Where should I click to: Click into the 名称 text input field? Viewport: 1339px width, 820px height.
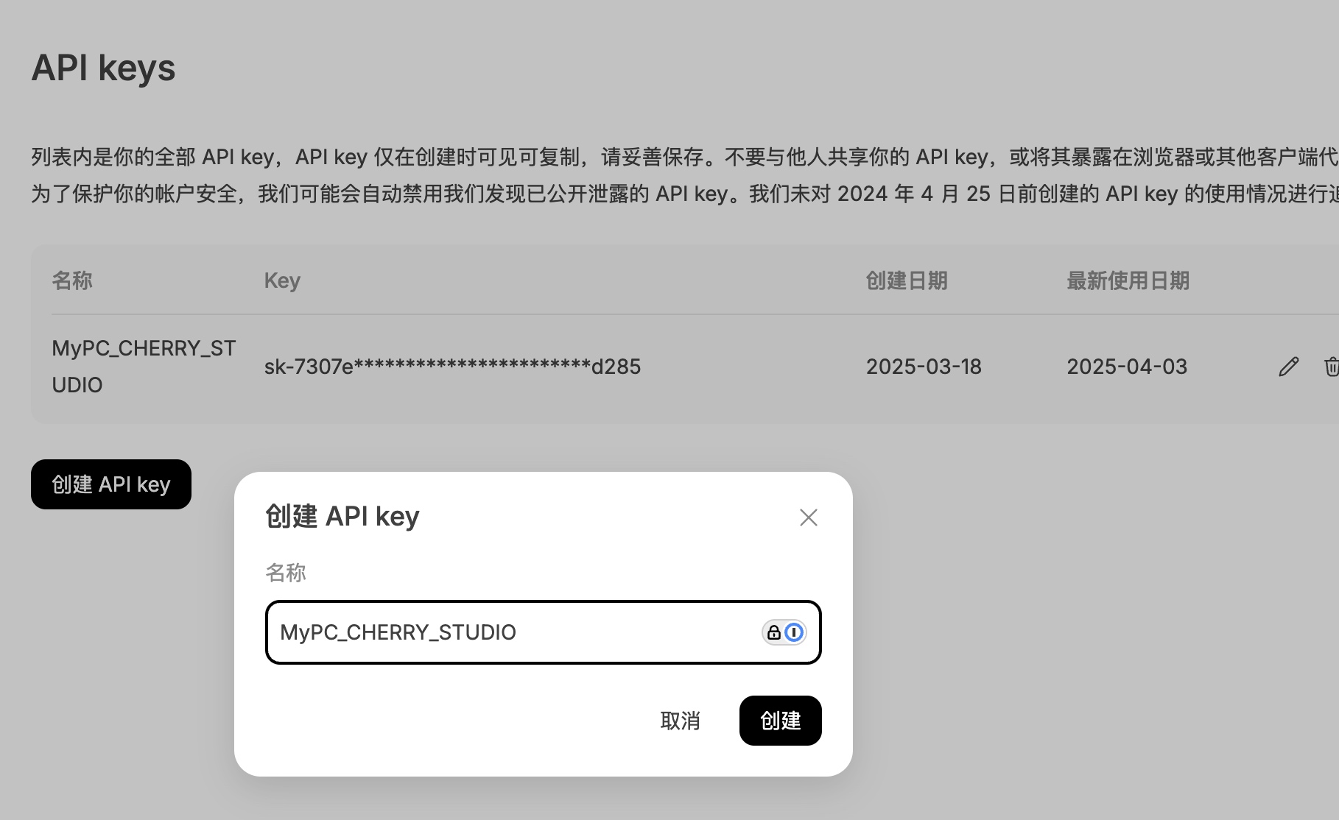coord(544,632)
